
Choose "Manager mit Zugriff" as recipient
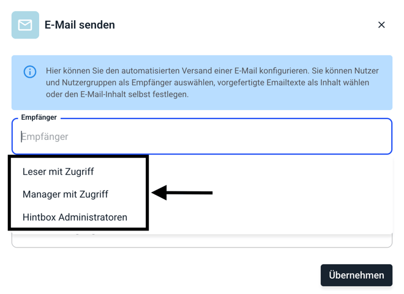click(x=65, y=194)
